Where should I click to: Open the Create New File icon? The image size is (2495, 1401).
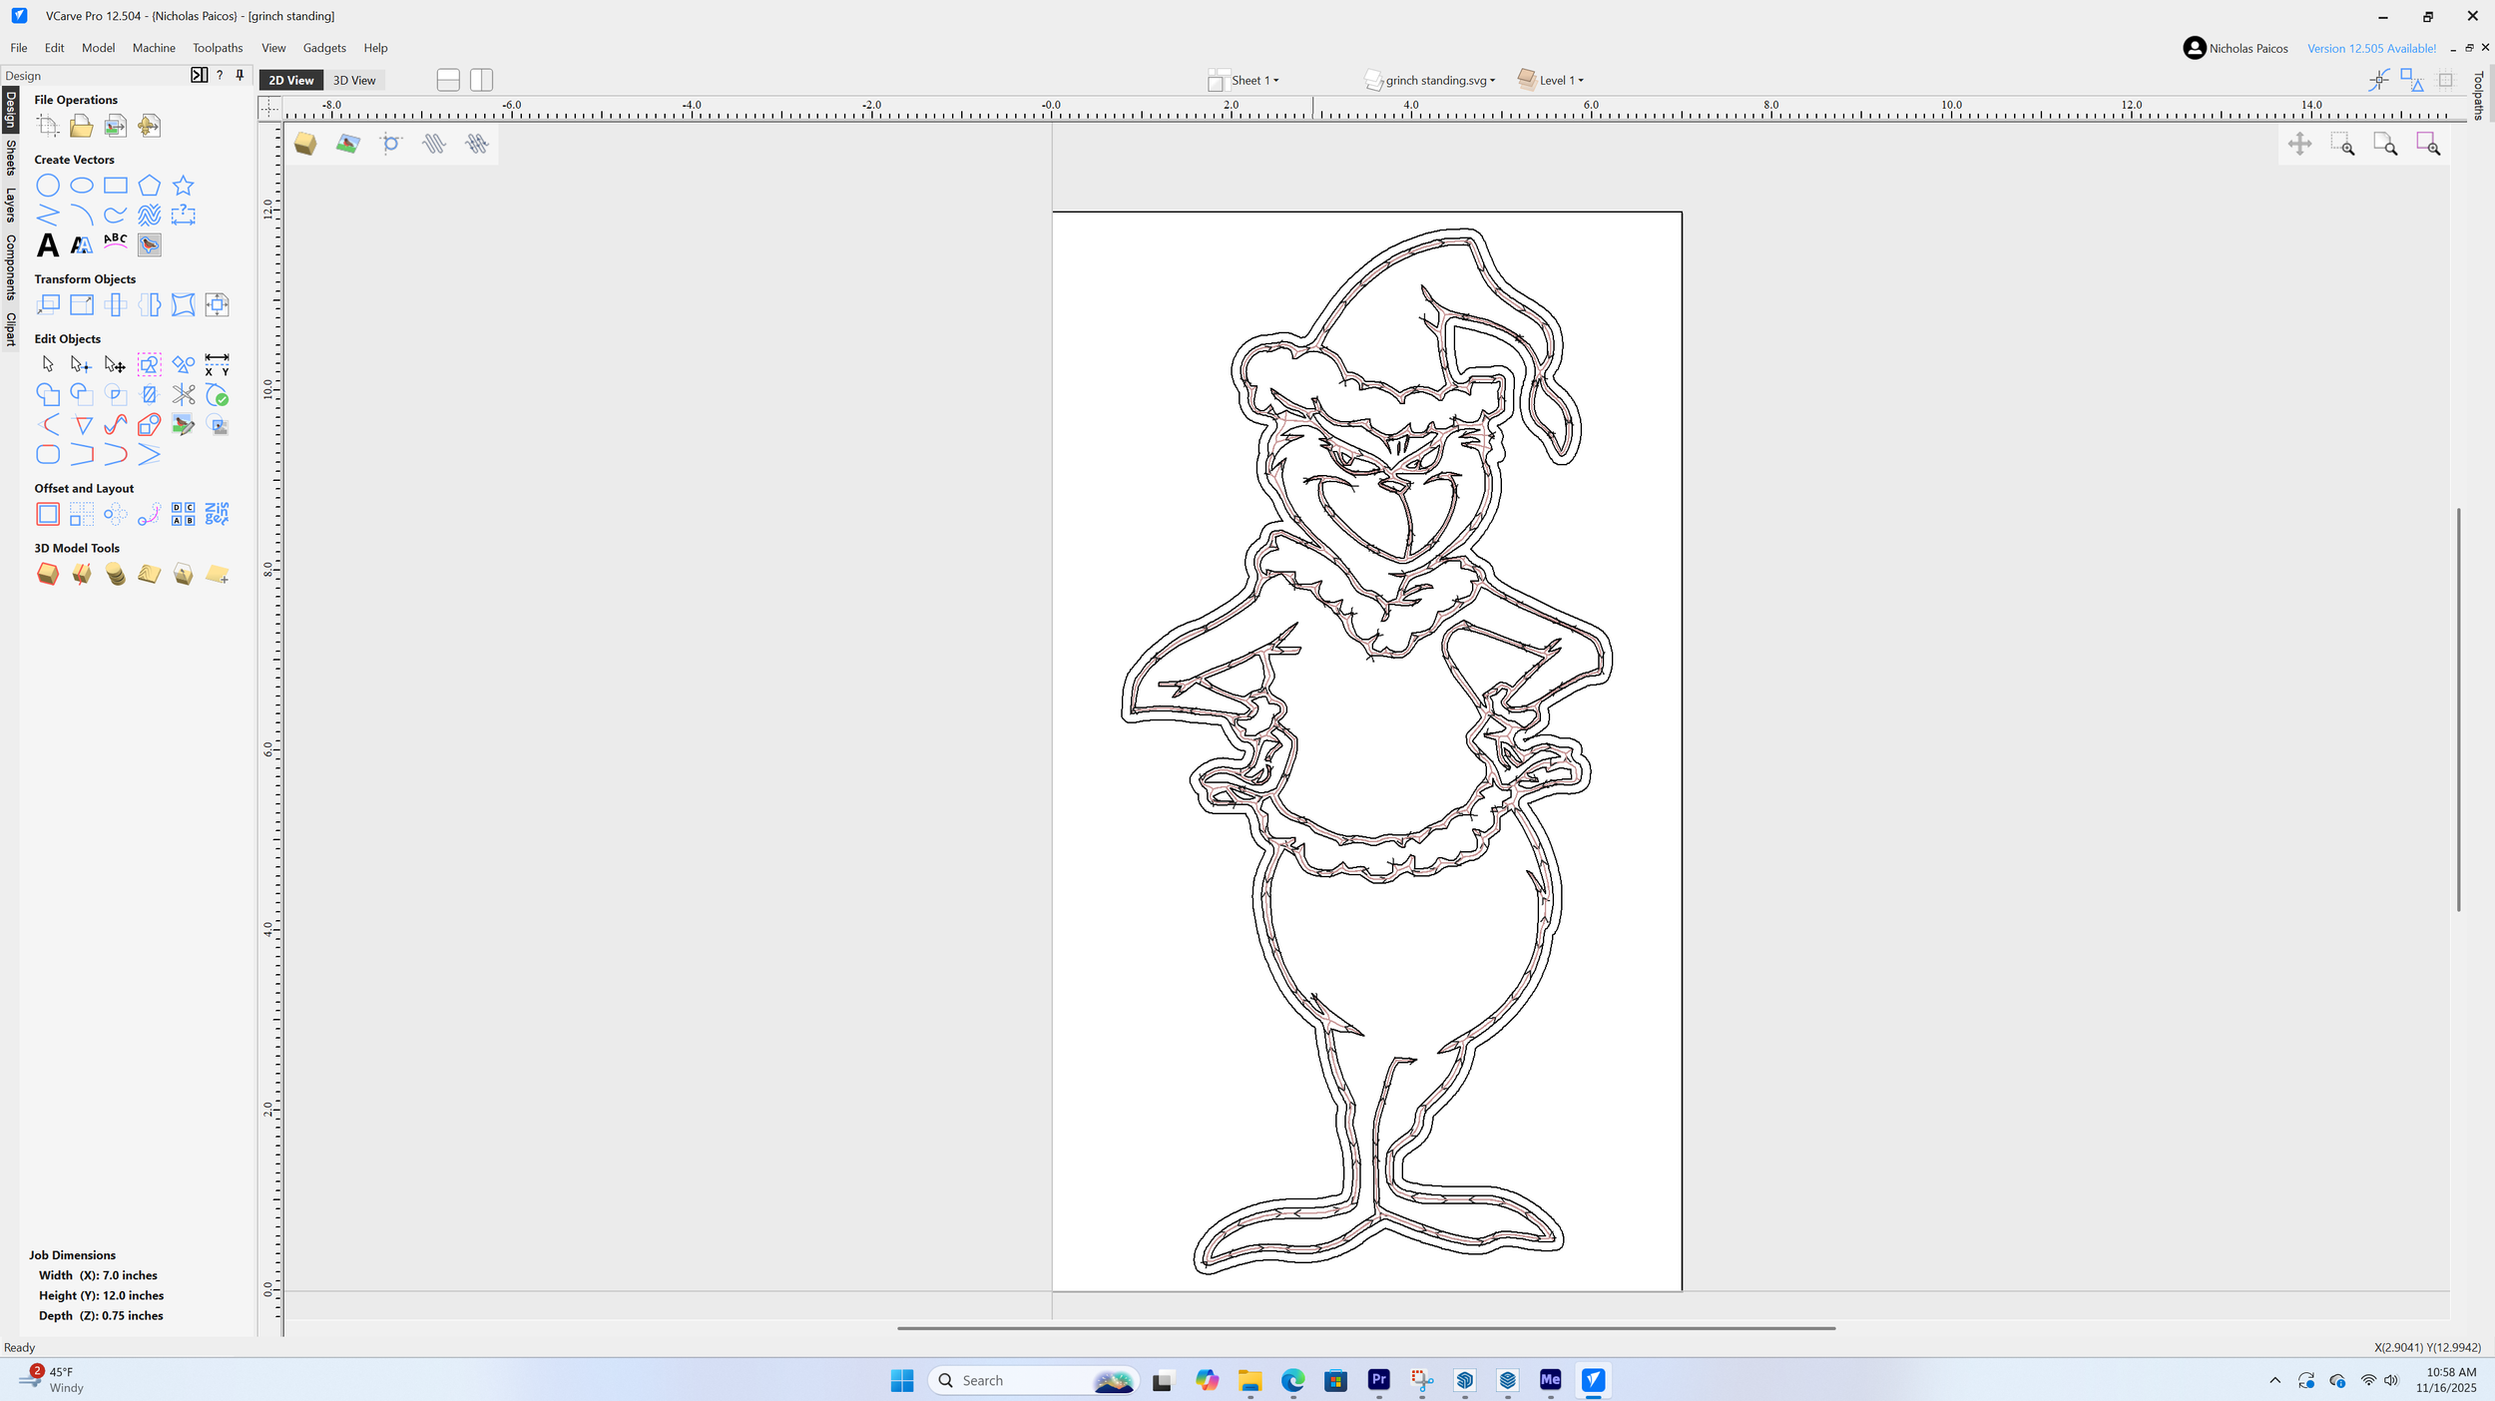pyautogui.click(x=48, y=126)
